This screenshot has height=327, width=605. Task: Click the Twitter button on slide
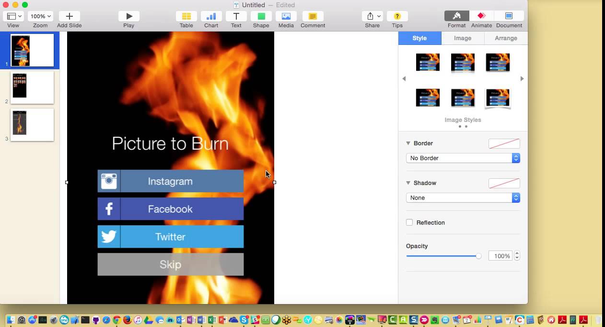(171, 237)
